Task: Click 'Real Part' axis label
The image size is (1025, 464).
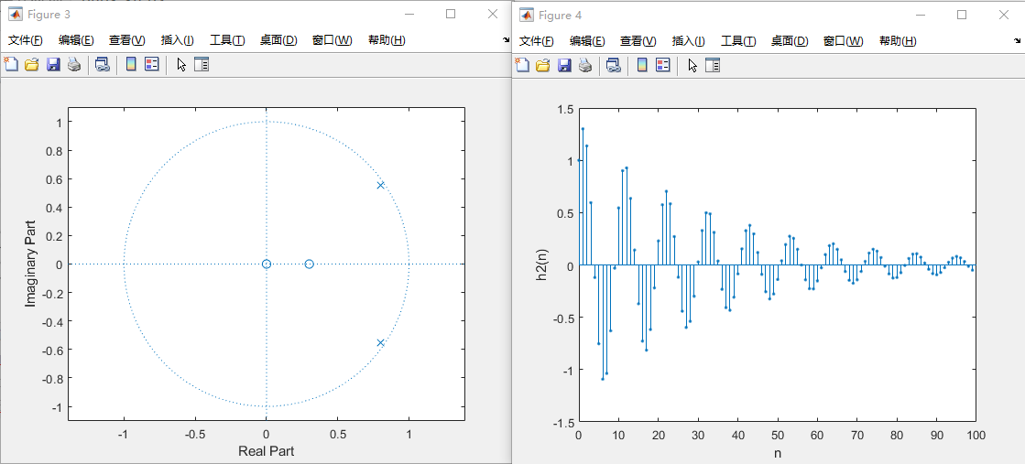Action: tap(266, 451)
